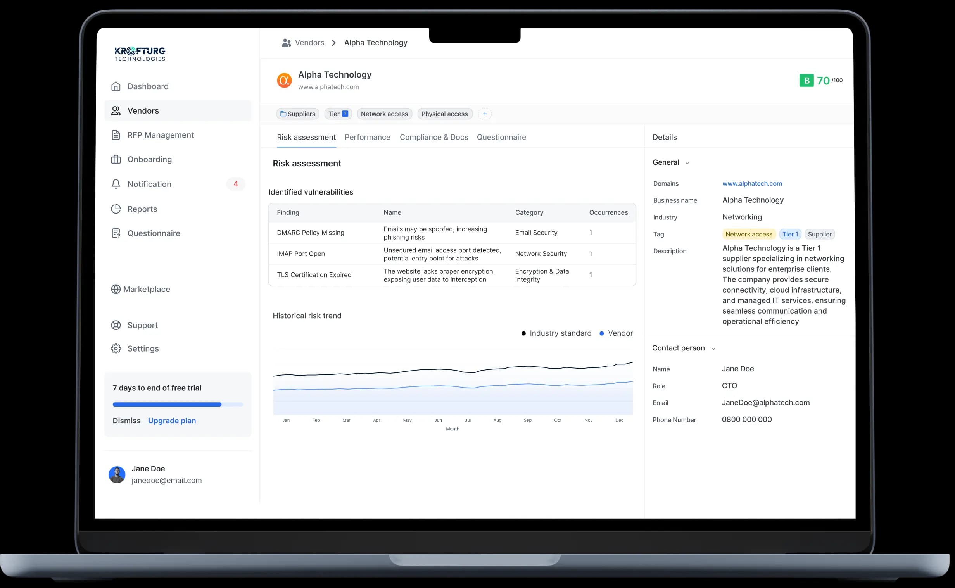Click the Category column header
The width and height of the screenshot is (955, 588).
click(529, 213)
